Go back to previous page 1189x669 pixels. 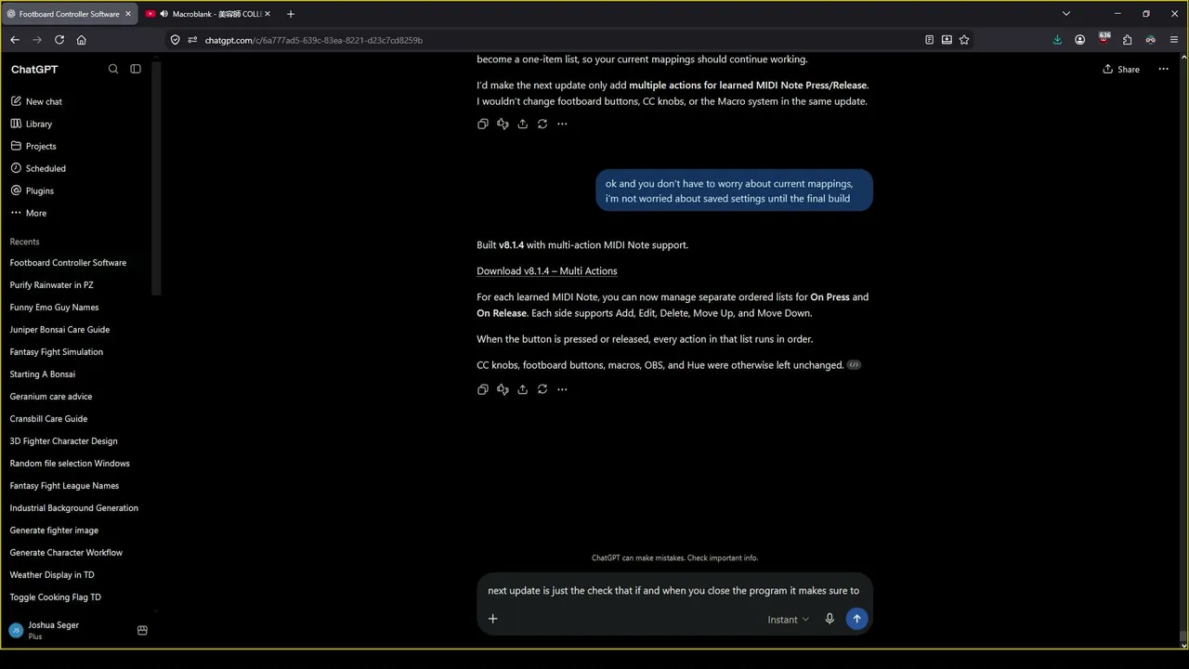pos(15,40)
